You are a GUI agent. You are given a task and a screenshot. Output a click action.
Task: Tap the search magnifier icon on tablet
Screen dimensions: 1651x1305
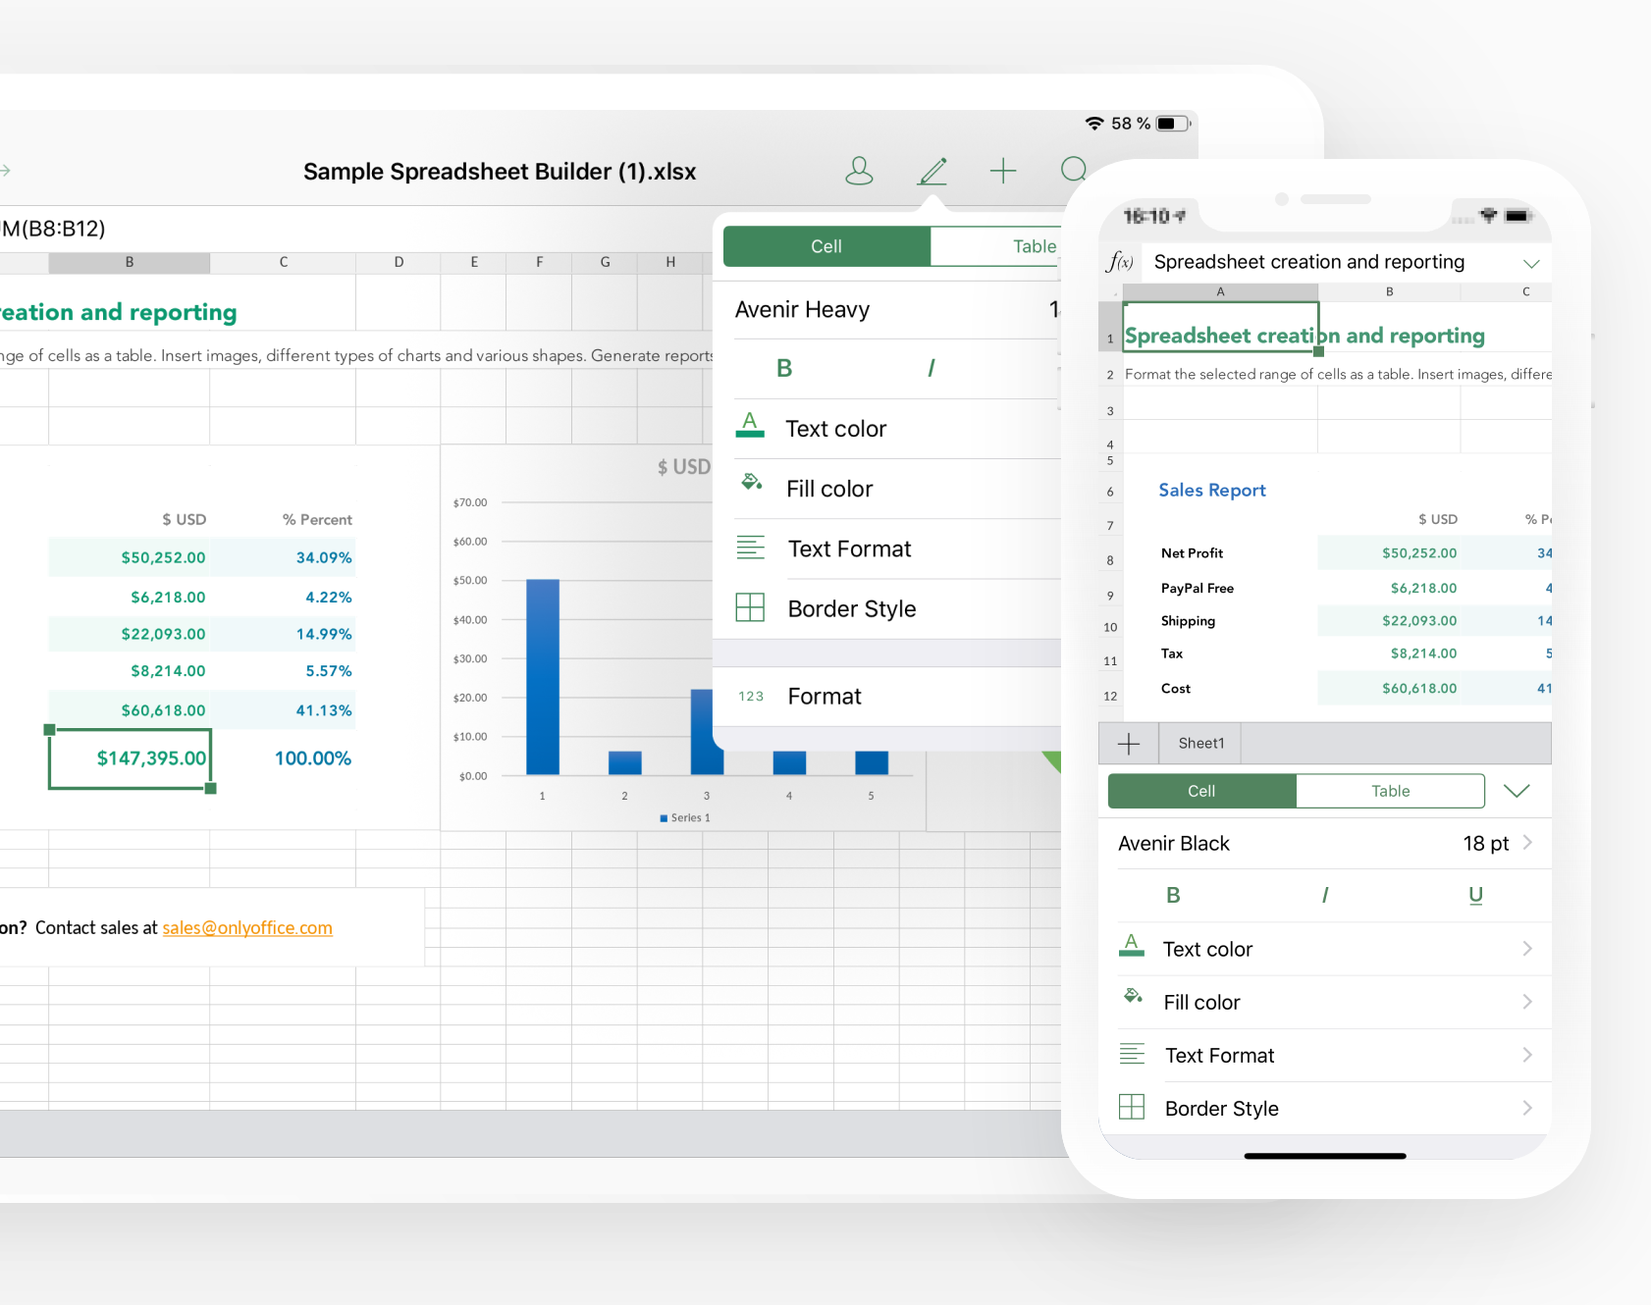coord(1072,170)
